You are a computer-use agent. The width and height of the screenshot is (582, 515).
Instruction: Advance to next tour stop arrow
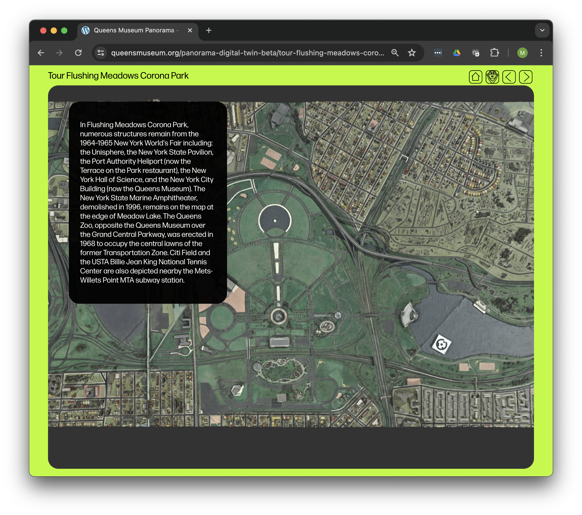coord(526,77)
